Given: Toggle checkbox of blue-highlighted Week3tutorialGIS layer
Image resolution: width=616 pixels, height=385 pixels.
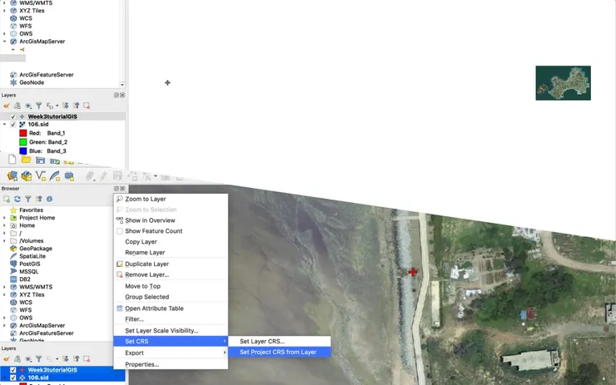Looking at the screenshot, I should 13,370.
